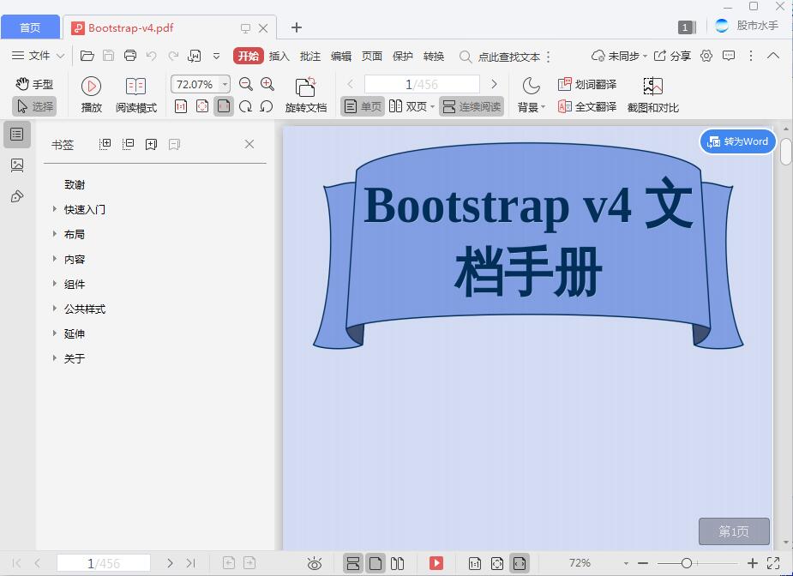This screenshot has width=793, height=576.
Task: Expand 公共样式 bookmark node
Action: (55, 308)
